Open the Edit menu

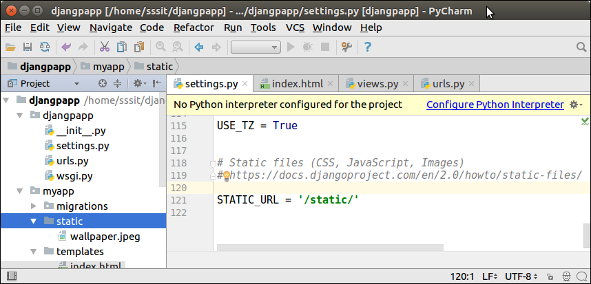pos(40,28)
